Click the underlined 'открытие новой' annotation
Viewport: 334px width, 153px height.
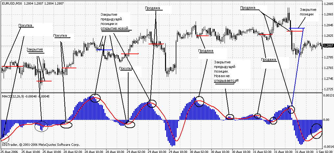[x=114, y=28]
